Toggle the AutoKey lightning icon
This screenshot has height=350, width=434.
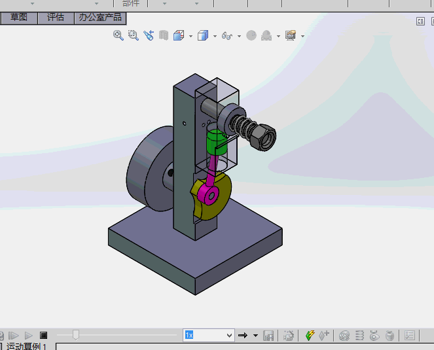(x=310, y=336)
